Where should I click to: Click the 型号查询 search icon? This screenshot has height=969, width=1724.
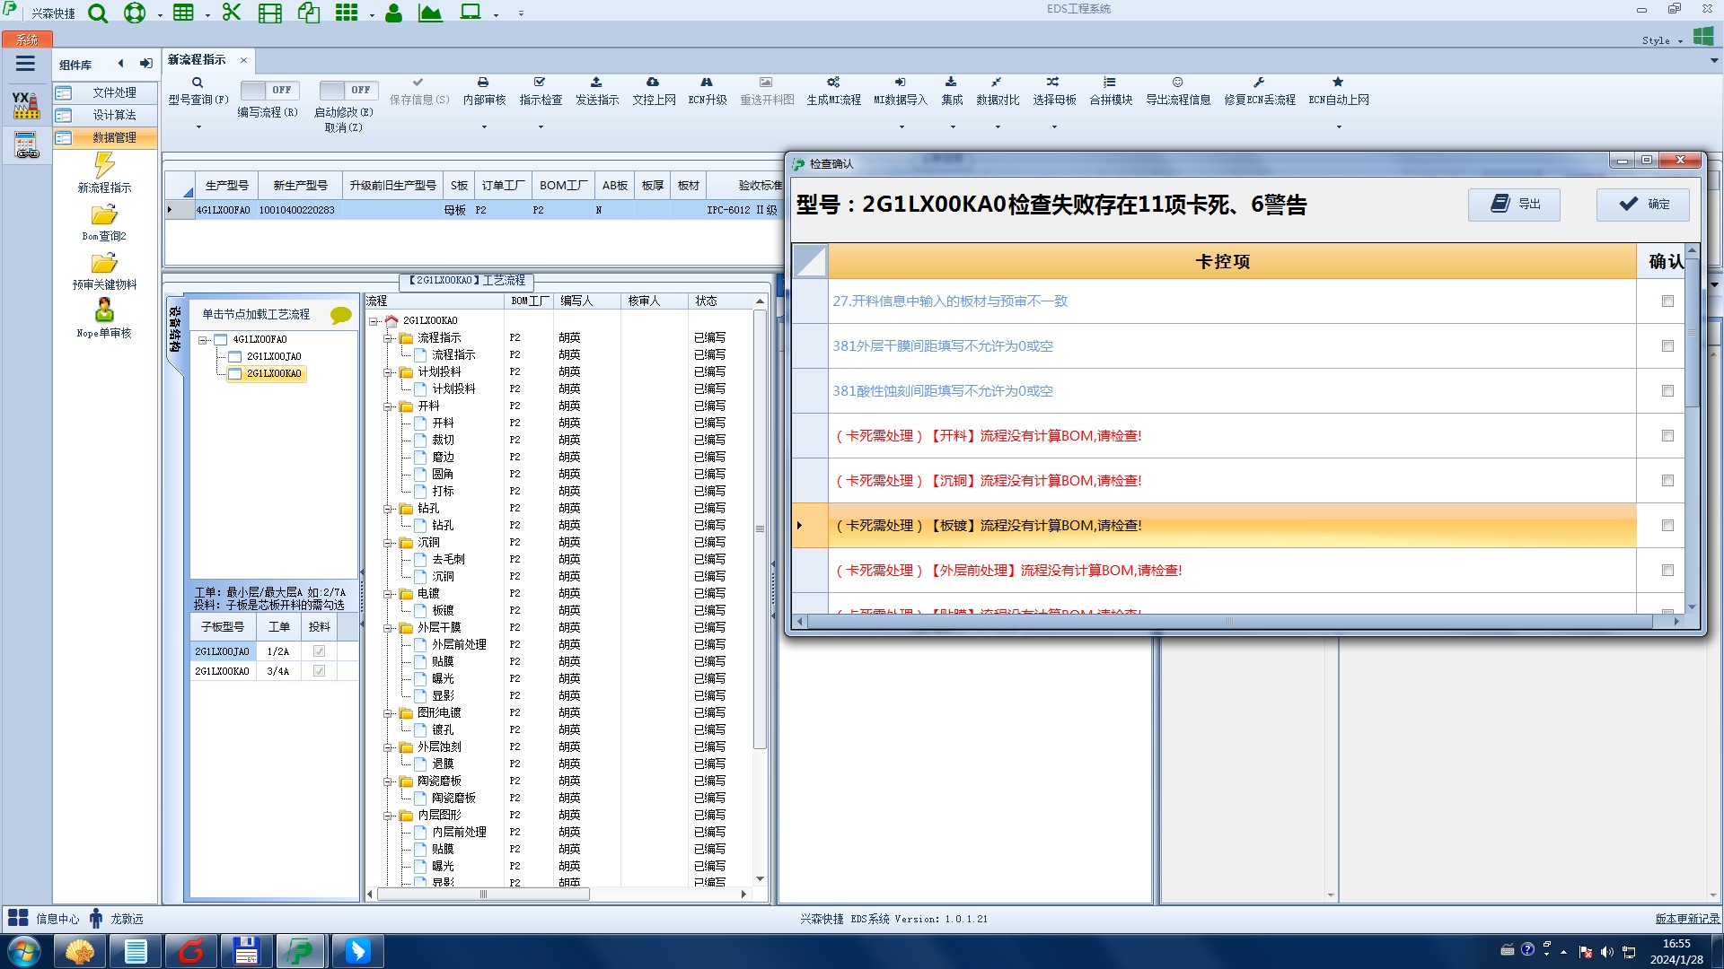pos(198,83)
